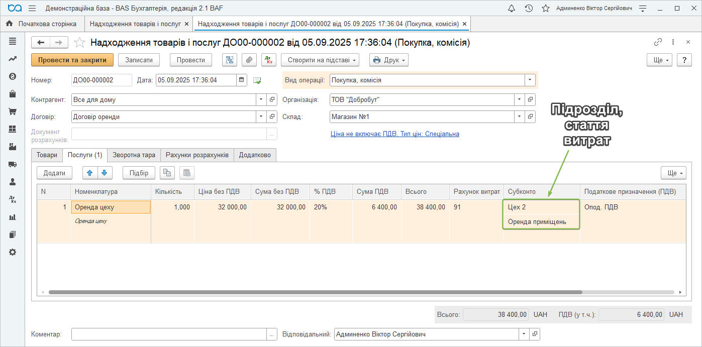The image size is (702, 347).
Task: Expand the Контрагент dropdown list
Action: pyautogui.click(x=261, y=99)
